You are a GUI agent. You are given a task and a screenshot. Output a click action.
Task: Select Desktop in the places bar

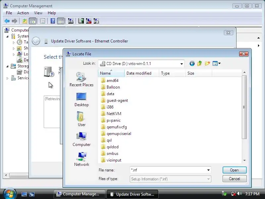pos(81,99)
